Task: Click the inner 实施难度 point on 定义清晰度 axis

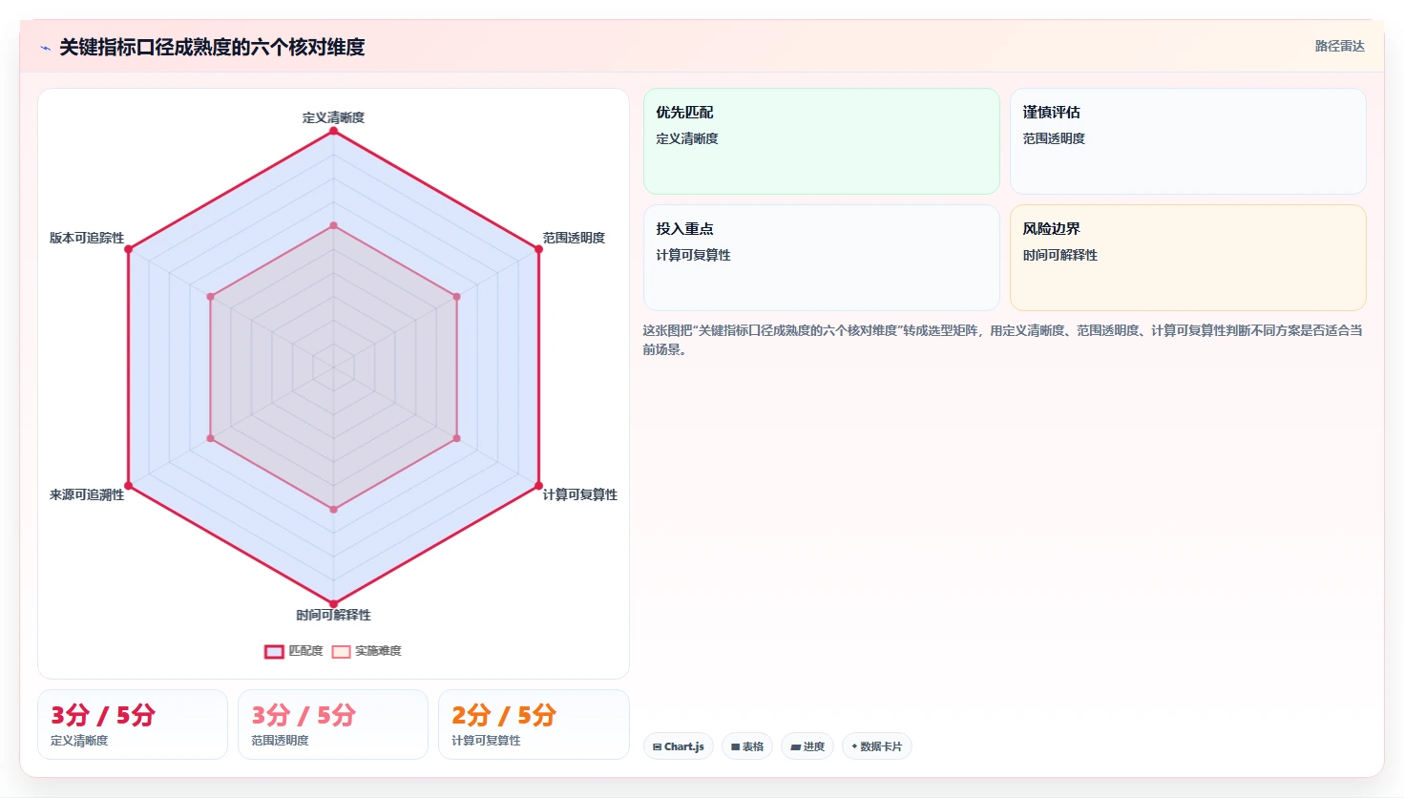Action: point(333,225)
